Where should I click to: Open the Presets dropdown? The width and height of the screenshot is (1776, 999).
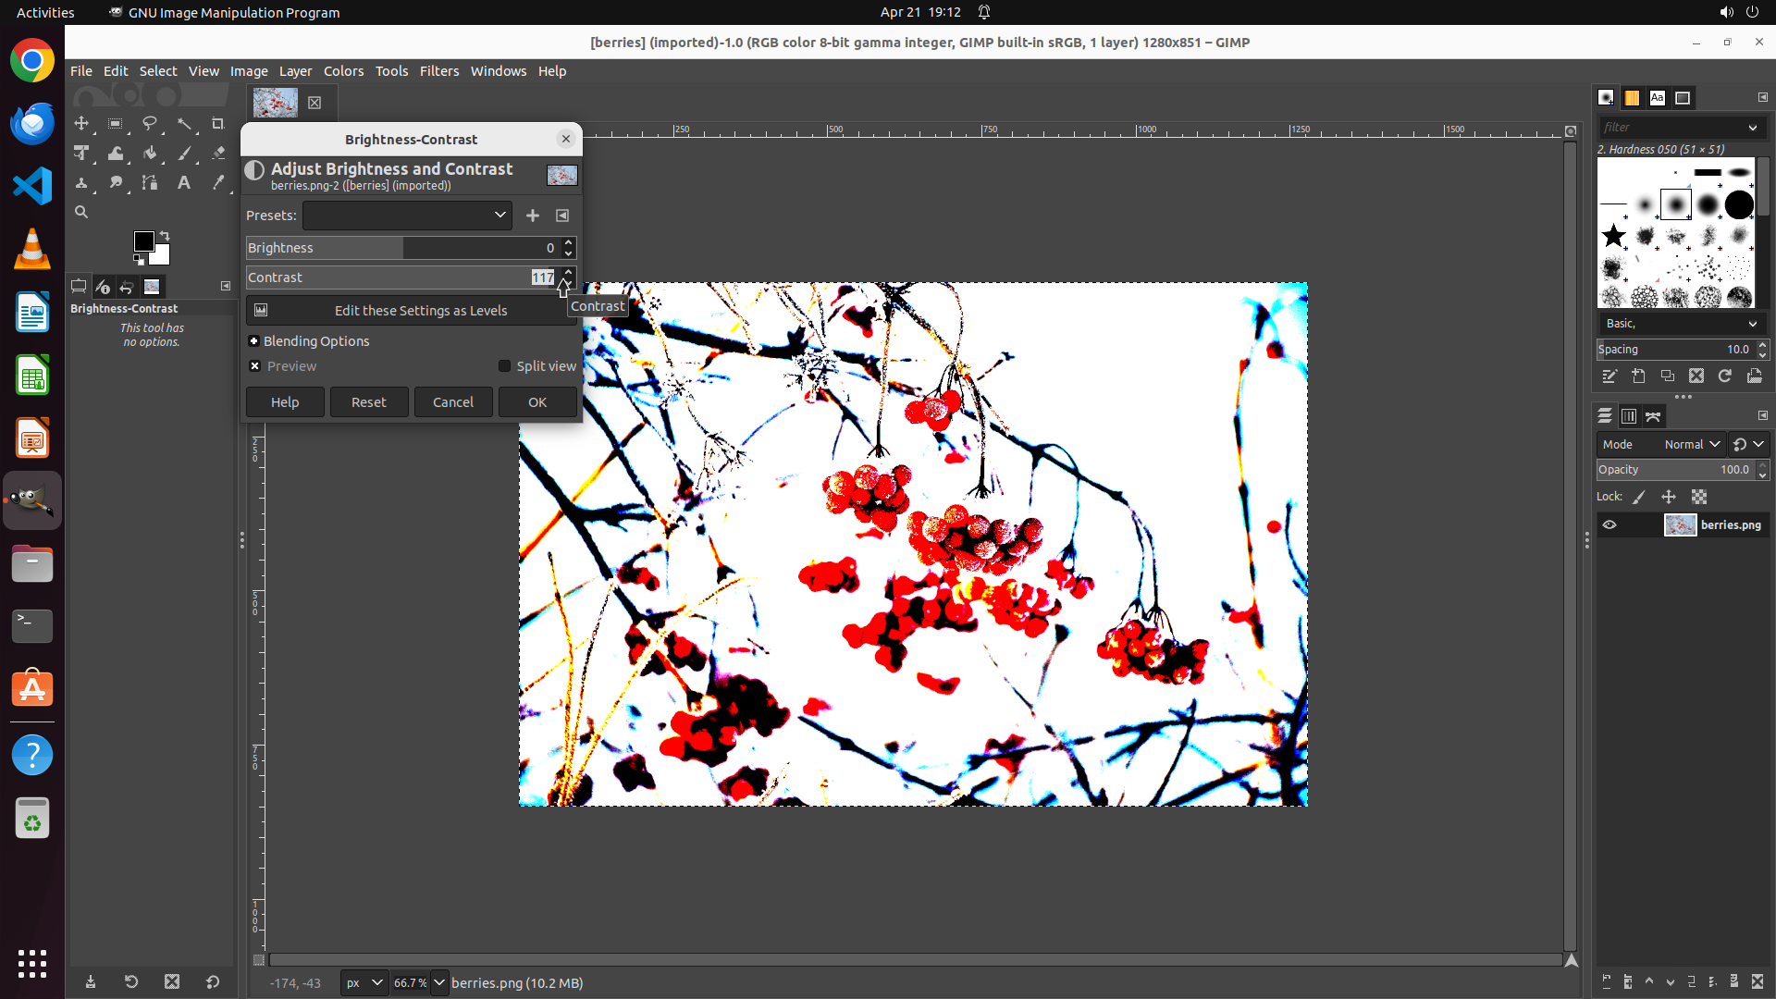[407, 216]
